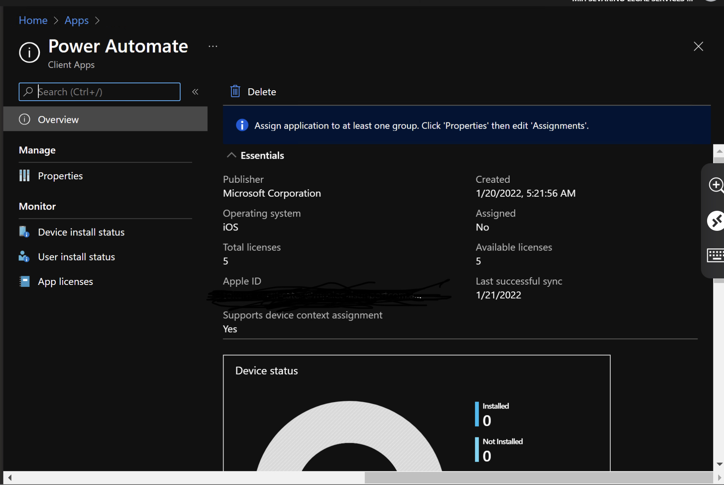Click the on-screen keyboard icon
Image resolution: width=724 pixels, height=485 pixels.
[716, 255]
